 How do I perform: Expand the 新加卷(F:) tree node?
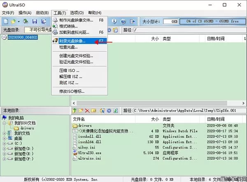(4, 159)
